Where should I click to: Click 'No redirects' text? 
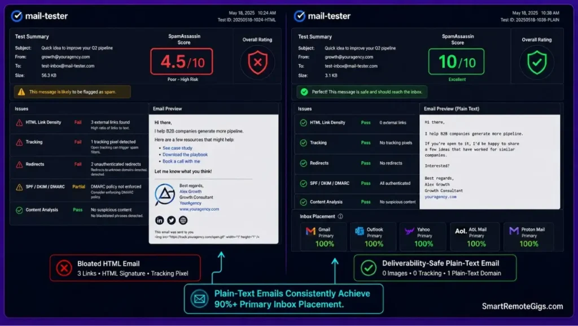tap(391, 163)
